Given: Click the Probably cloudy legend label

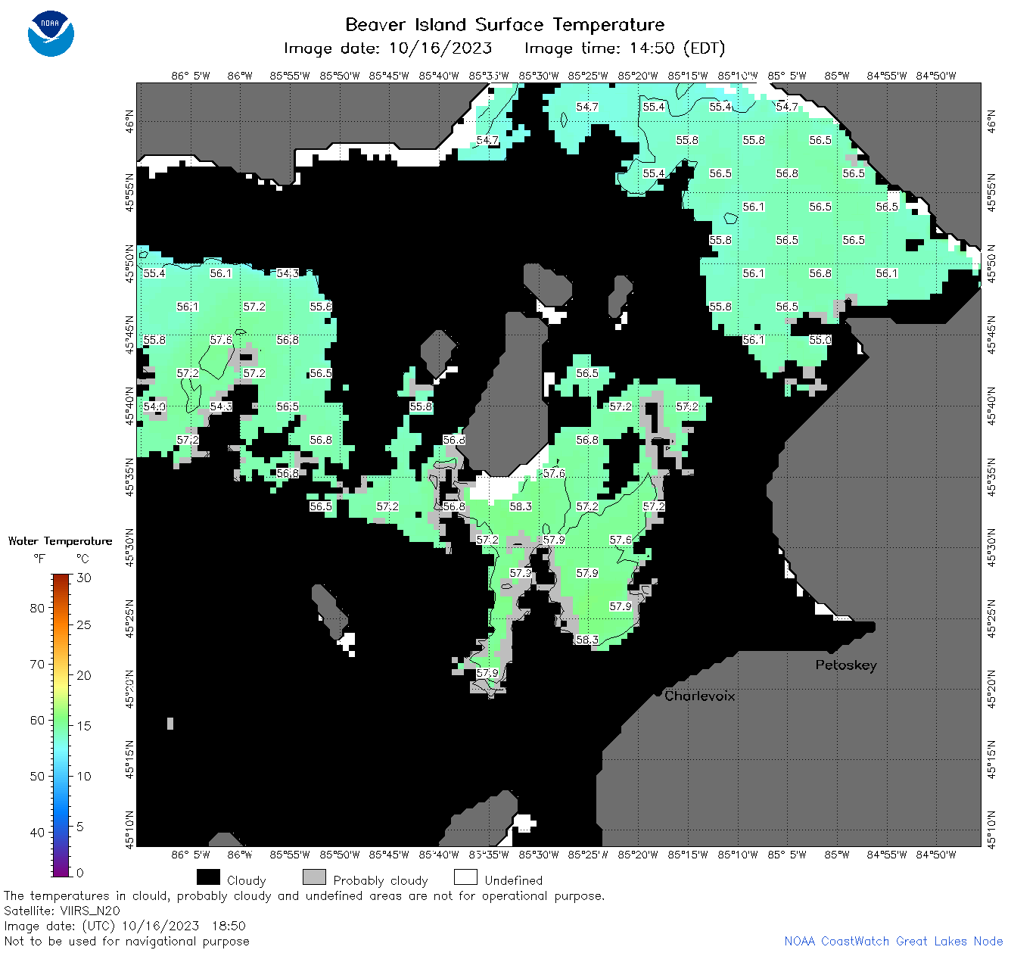Looking at the screenshot, I should click(381, 880).
